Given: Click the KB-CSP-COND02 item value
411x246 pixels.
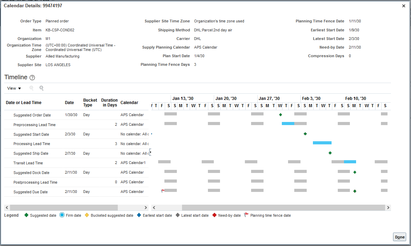Looking at the screenshot, I should [60, 30].
